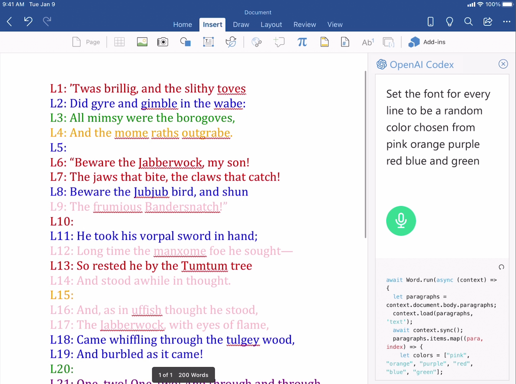Open the Icons insert option
The width and height of the screenshot is (516, 384).
231,42
